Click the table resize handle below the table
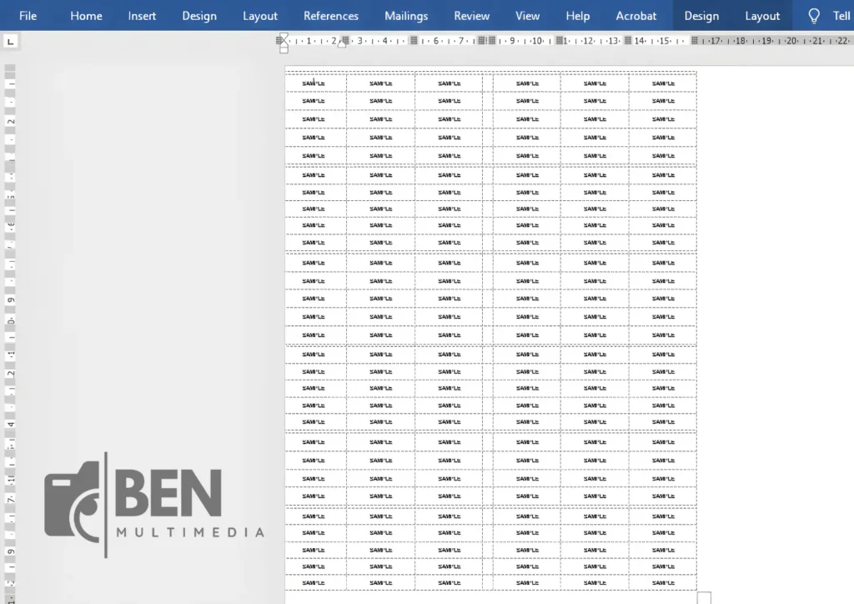The image size is (854, 604). 704,597
